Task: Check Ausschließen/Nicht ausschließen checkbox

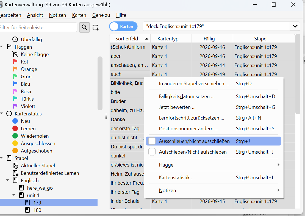Action: tap(152, 141)
